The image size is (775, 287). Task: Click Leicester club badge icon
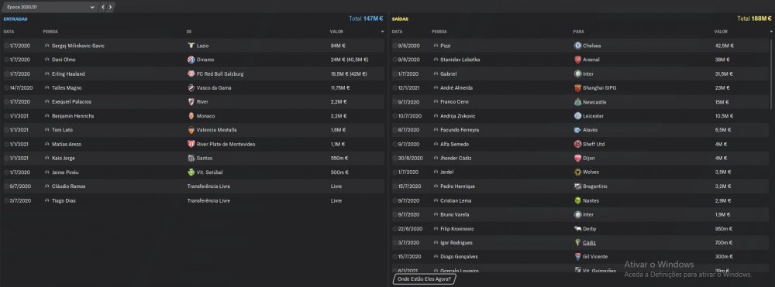577,116
